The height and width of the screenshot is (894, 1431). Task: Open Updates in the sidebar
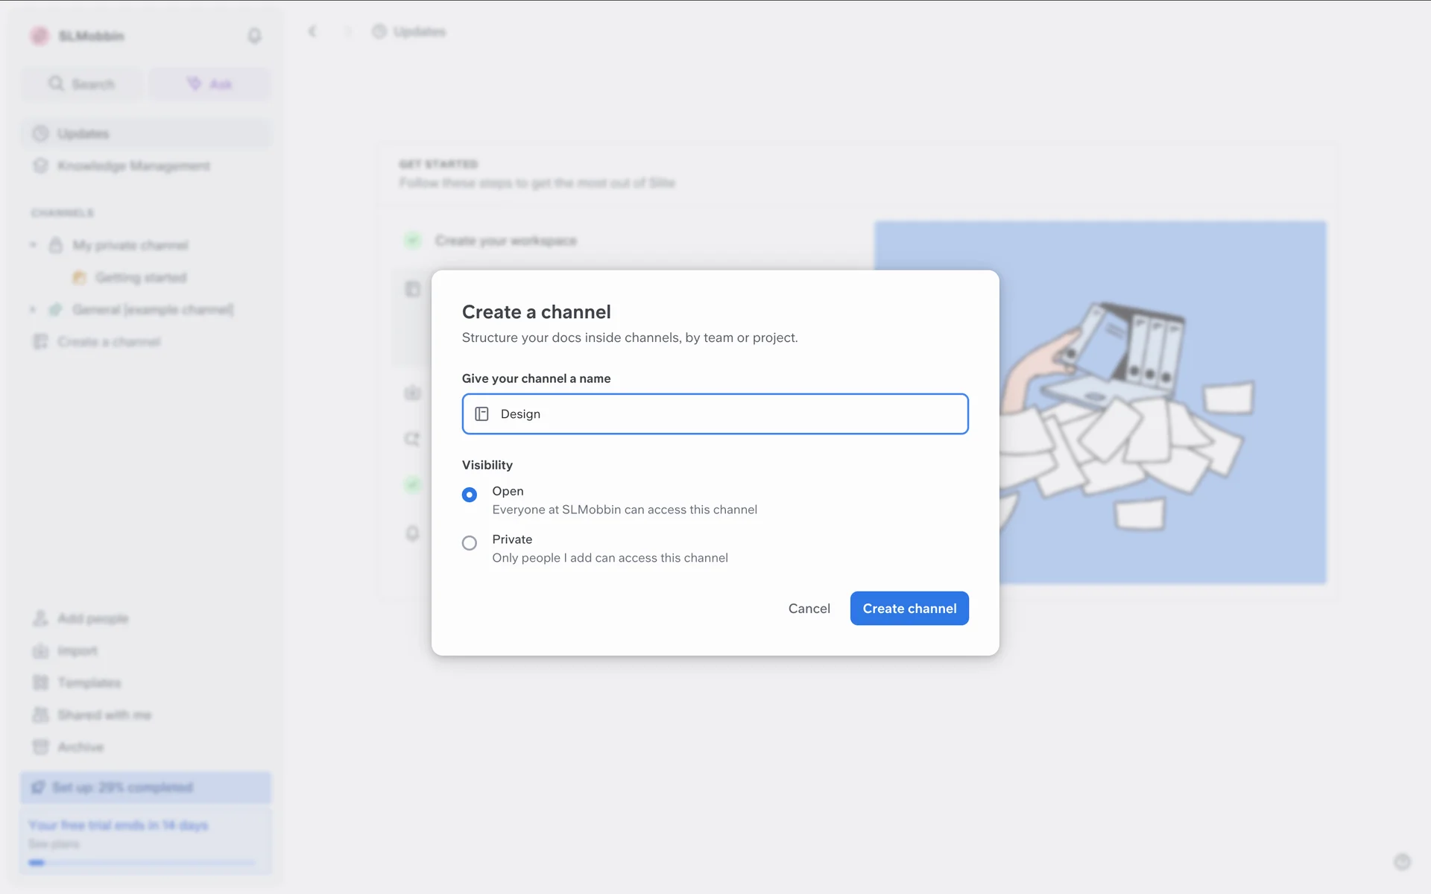[x=83, y=134]
